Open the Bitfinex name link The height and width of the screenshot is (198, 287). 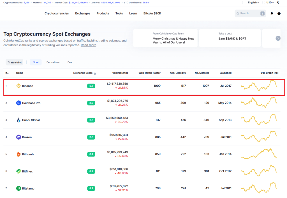pos(27,171)
